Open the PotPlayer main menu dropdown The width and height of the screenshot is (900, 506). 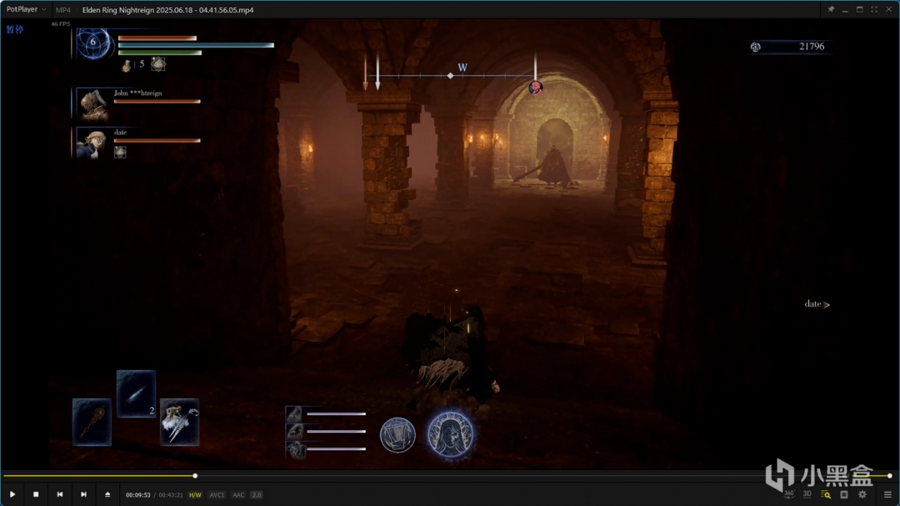26,9
